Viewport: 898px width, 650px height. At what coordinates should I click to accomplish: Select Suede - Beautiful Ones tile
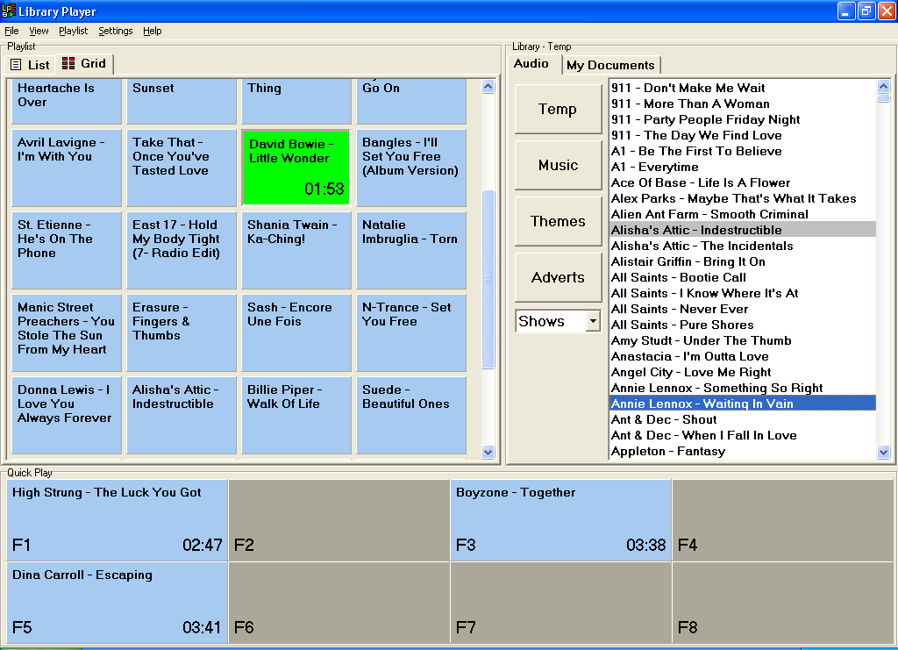(x=411, y=415)
